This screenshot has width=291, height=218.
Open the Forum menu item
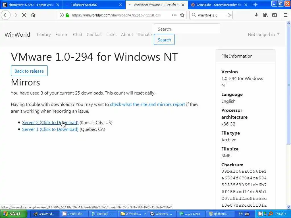click(62, 34)
